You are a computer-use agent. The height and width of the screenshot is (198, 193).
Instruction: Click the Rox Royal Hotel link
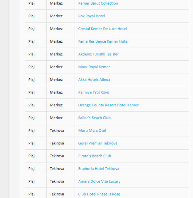pyautogui.click(x=91, y=16)
